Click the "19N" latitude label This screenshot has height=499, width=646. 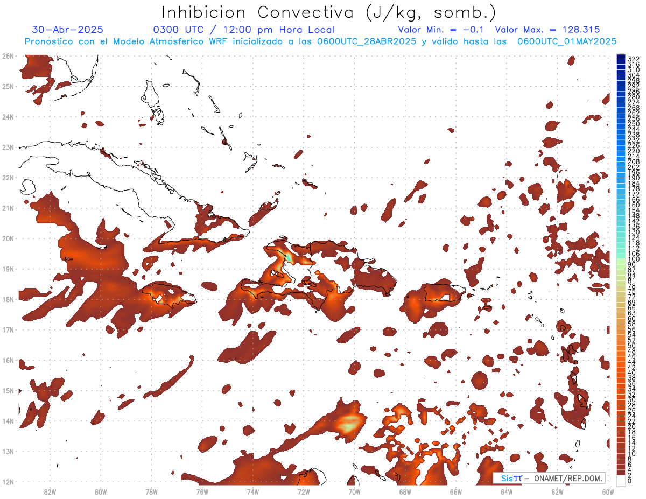tap(8, 269)
